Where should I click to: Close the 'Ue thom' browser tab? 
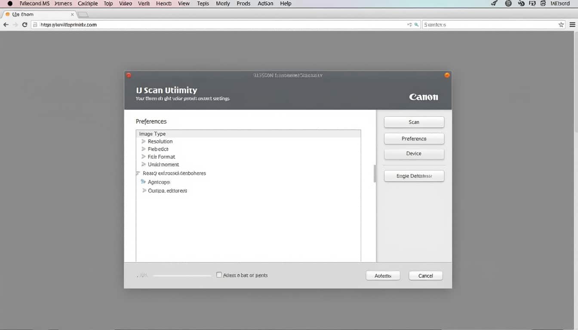point(72,15)
